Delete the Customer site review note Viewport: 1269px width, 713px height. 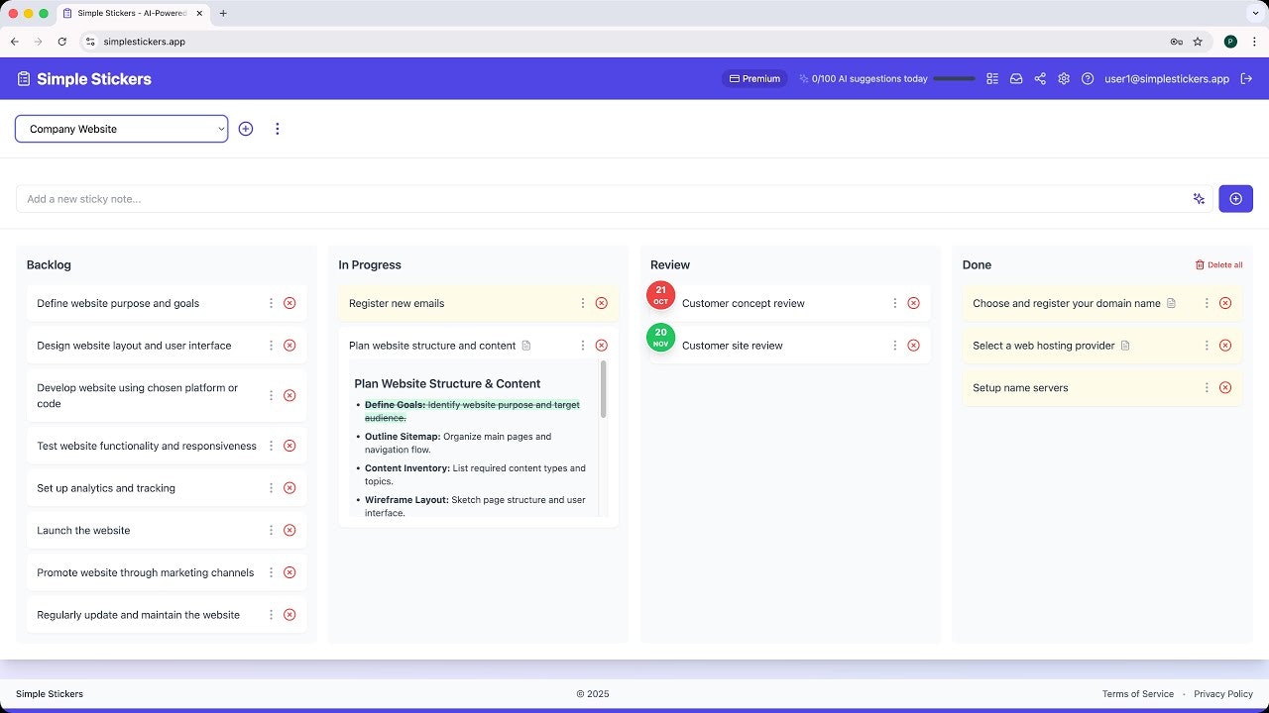click(913, 346)
